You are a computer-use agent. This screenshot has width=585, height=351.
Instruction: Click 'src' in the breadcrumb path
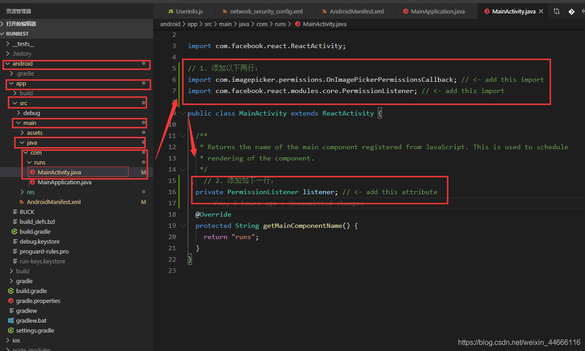click(x=208, y=24)
